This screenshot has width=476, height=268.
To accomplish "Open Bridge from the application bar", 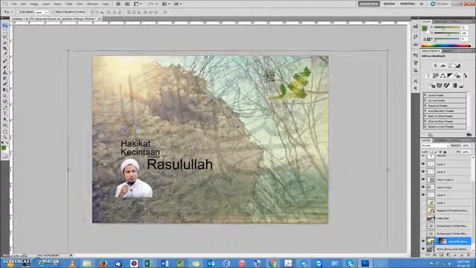I will click(119, 4).
